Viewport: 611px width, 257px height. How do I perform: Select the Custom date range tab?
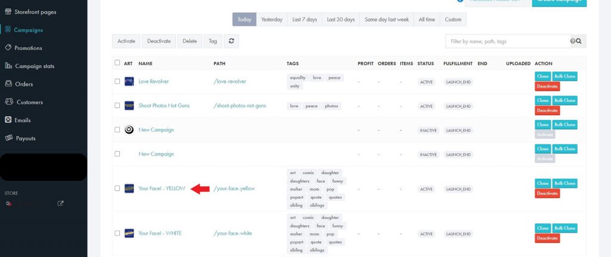coord(453,20)
